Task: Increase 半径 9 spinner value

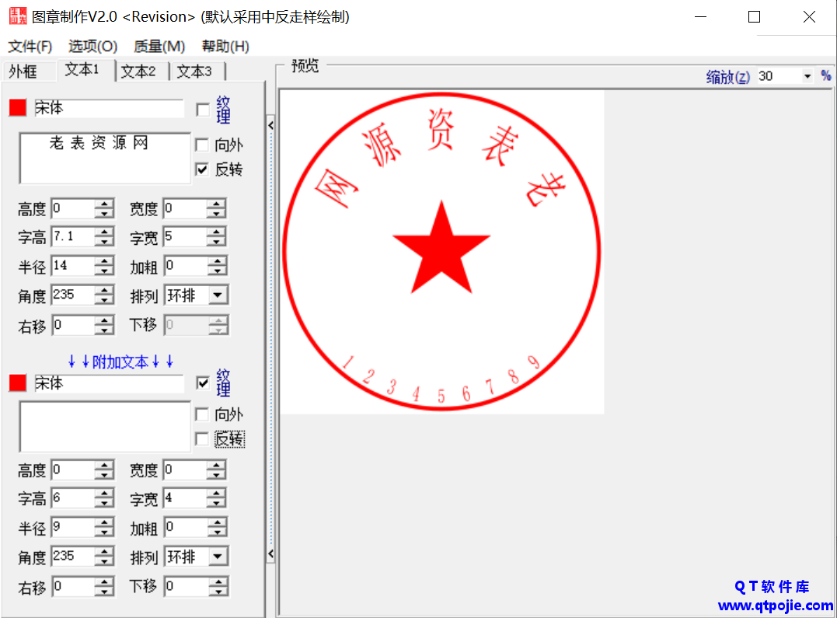Action: 104,523
